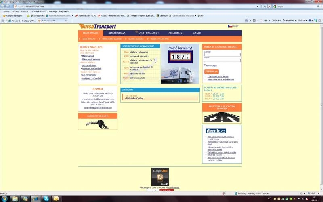Viewport: 323px width, 202px height.
Task: Click the road arrows image in right column
Action: click(x=222, y=117)
